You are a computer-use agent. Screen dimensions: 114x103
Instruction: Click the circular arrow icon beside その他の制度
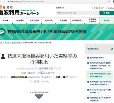click(x=112, y=49)
